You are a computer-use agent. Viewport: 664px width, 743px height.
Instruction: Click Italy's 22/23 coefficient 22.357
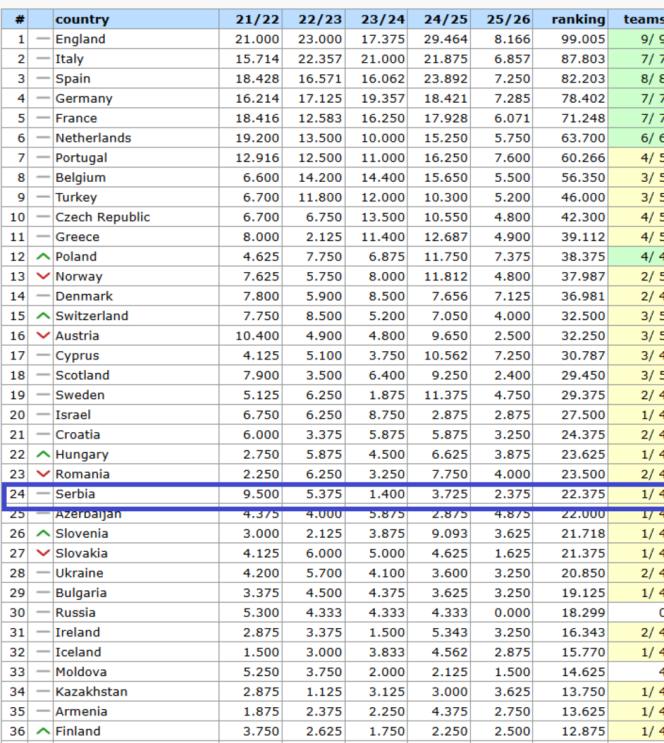pos(320,59)
